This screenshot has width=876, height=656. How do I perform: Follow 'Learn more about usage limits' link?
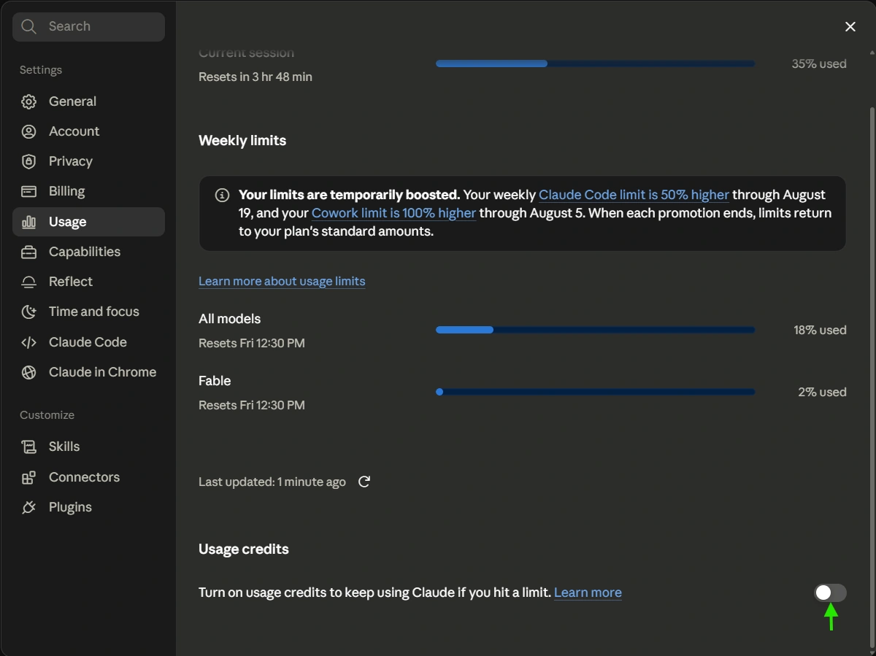pos(282,281)
